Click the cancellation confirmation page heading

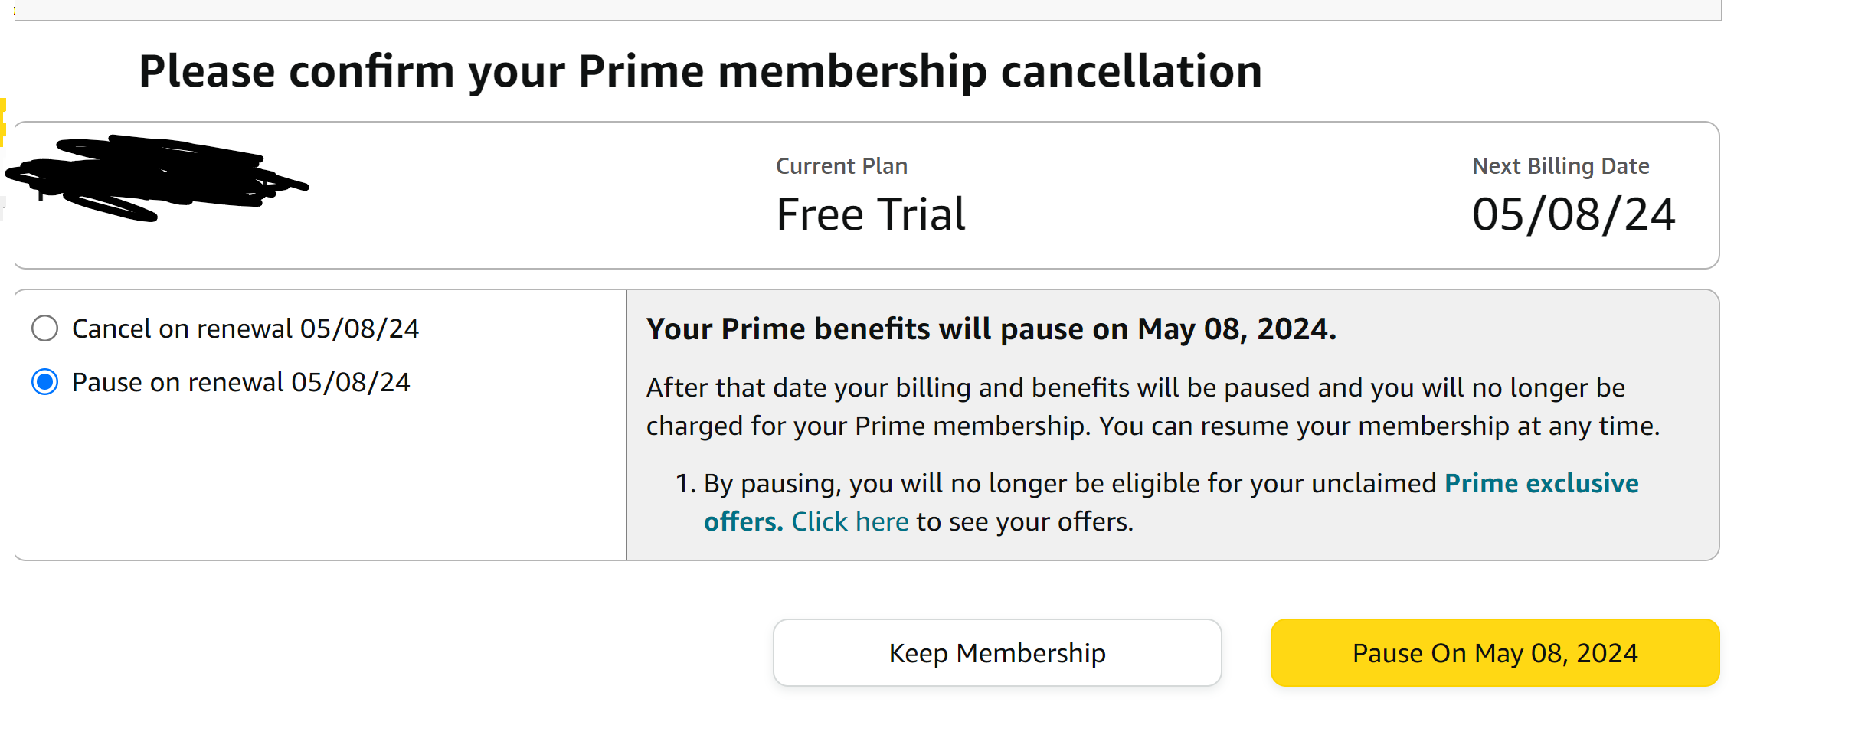(x=700, y=72)
